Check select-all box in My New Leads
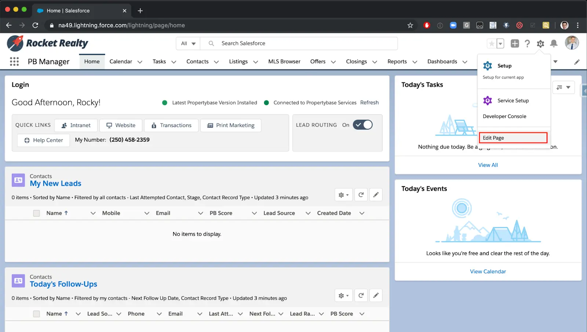587x332 pixels. click(36, 213)
